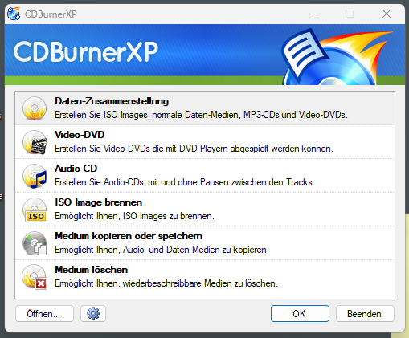Select Medium löschen entry
The height and width of the screenshot is (338, 409).
pyautogui.click(x=205, y=277)
